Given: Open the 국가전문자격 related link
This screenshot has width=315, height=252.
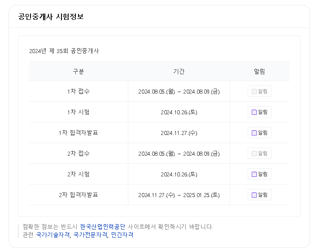Looking at the screenshot, I should 90,235.
